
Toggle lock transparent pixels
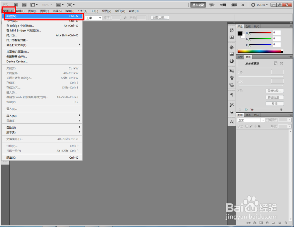pyautogui.click(x=247, y=126)
